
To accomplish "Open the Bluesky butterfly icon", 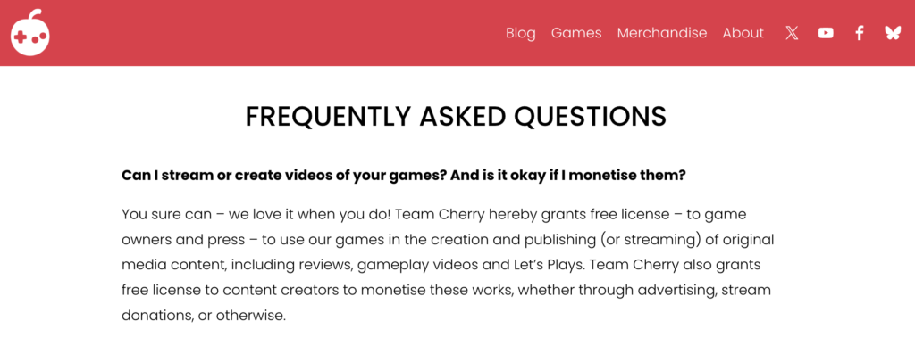I will tap(893, 33).
